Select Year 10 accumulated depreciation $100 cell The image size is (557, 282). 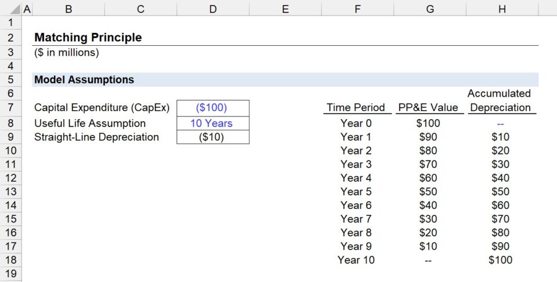click(500, 260)
